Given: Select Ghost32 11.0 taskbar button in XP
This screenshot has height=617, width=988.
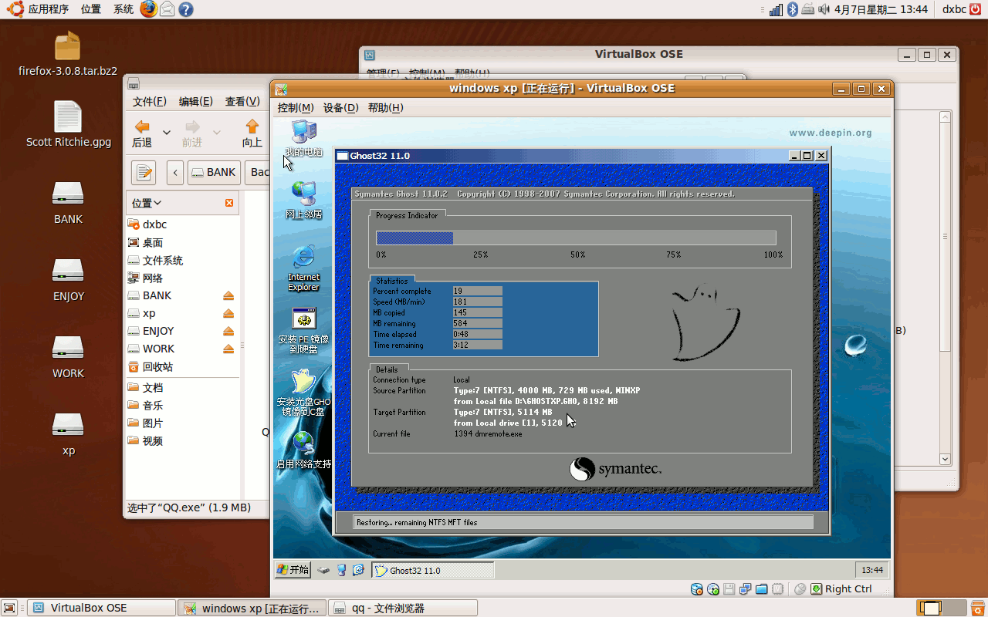Looking at the screenshot, I should click(x=433, y=571).
